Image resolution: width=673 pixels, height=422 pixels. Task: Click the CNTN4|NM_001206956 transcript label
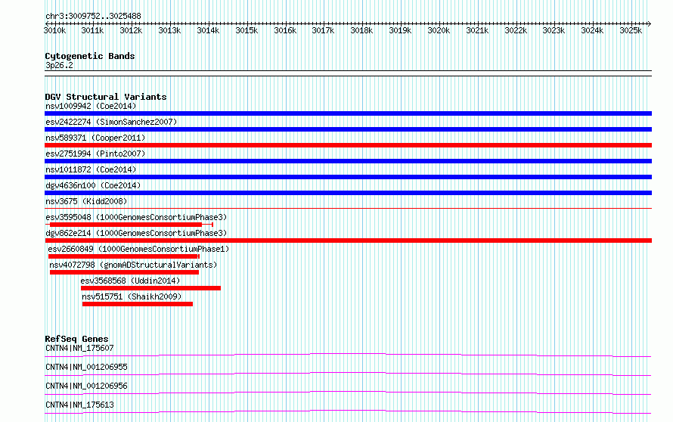tap(86, 386)
